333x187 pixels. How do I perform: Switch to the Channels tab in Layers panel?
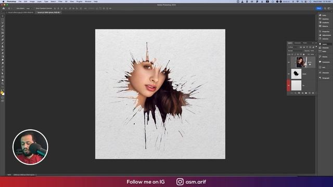(x=298, y=43)
